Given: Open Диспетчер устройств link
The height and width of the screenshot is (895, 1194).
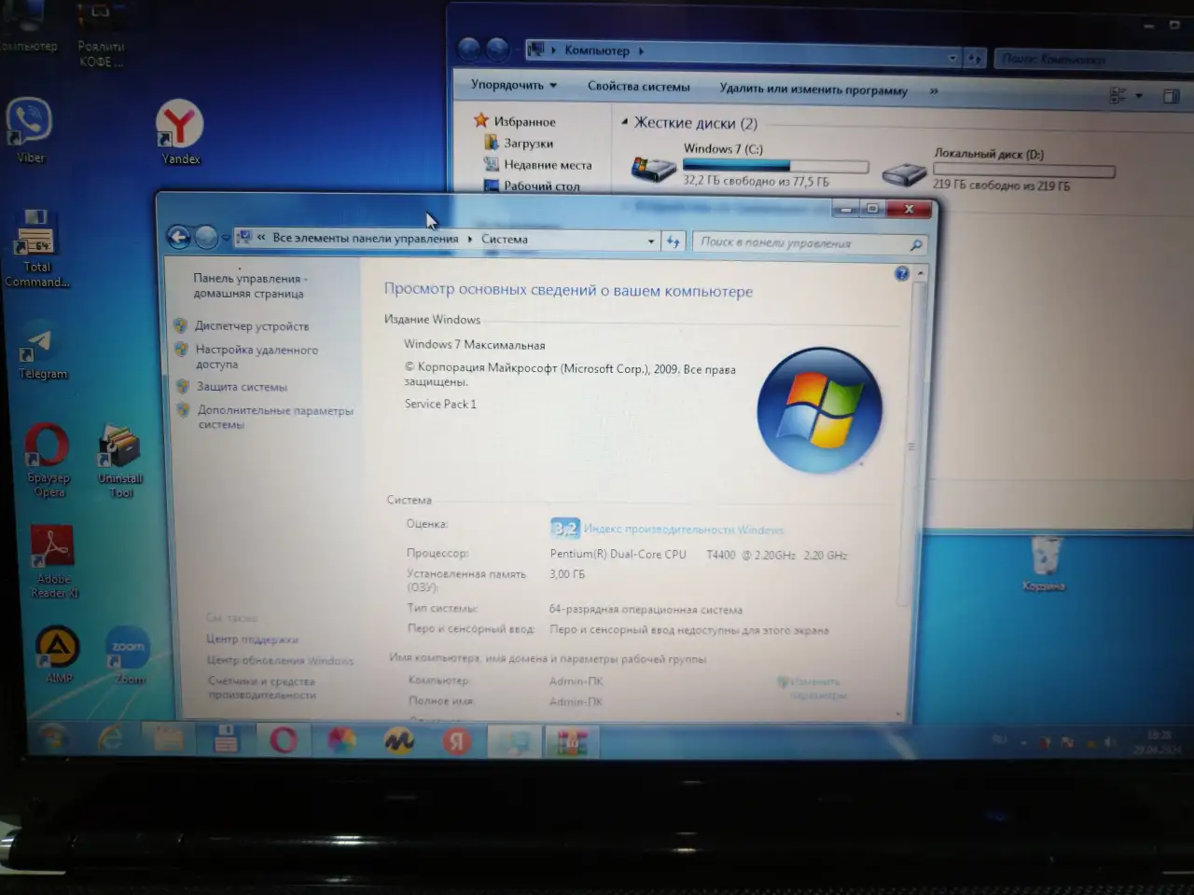Looking at the screenshot, I should (x=252, y=326).
